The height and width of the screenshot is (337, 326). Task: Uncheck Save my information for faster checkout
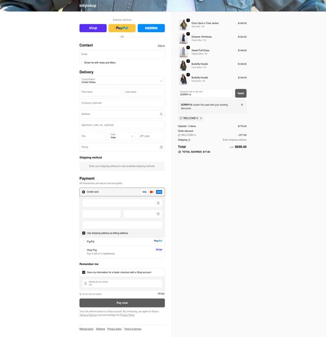84,272
